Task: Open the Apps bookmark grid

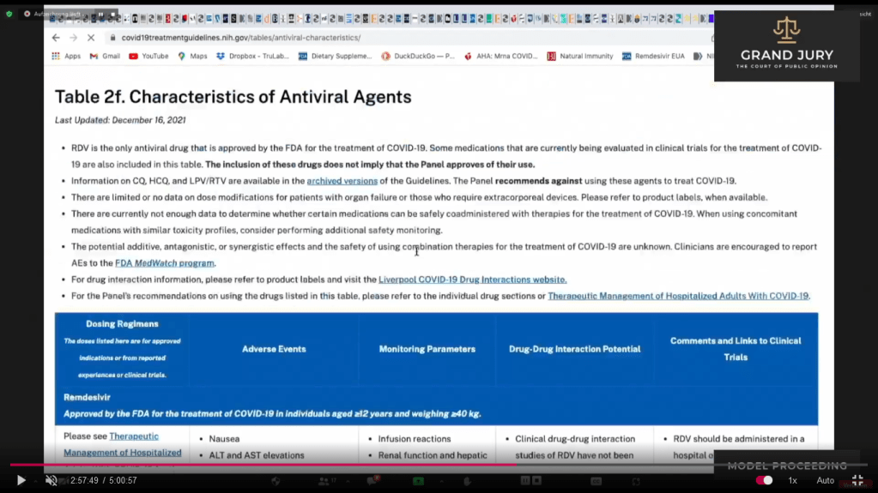Action: pyautogui.click(x=66, y=57)
